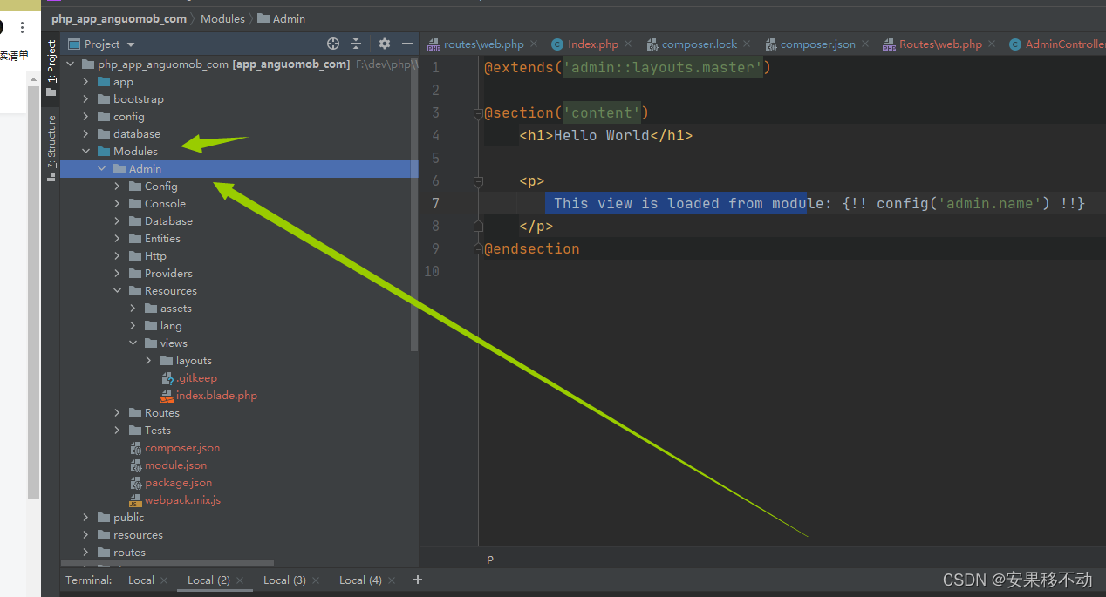The image size is (1106, 597).
Task: Switch to terminal tab Local
Action: coord(140,580)
